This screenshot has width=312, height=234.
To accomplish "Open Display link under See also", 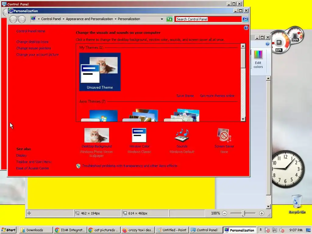I will (x=22, y=155).
